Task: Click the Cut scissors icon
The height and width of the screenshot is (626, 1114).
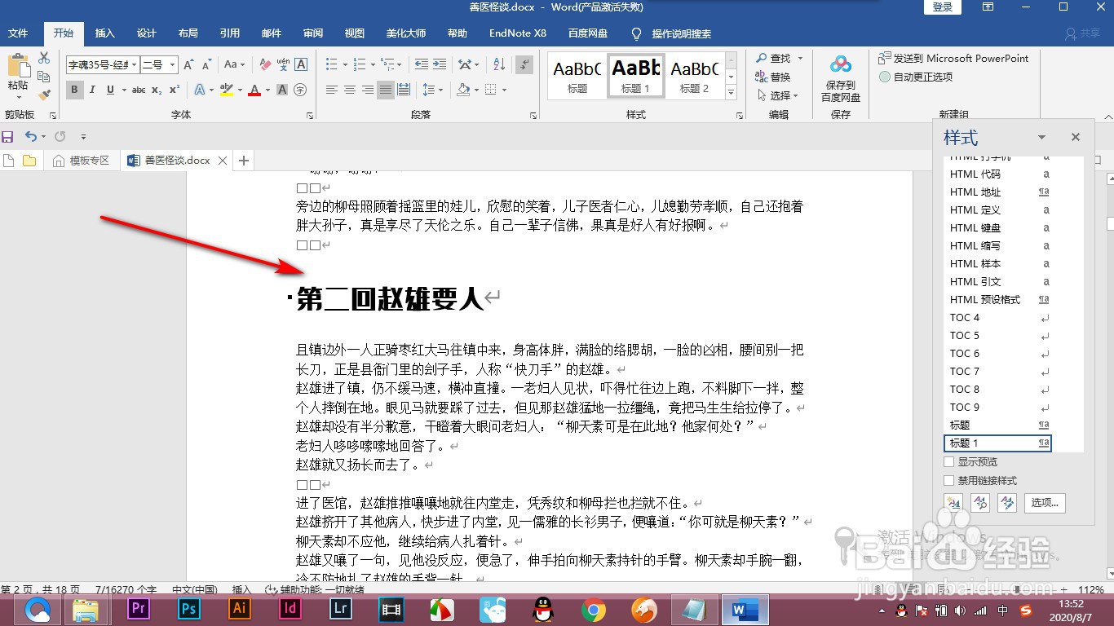Action: point(44,58)
